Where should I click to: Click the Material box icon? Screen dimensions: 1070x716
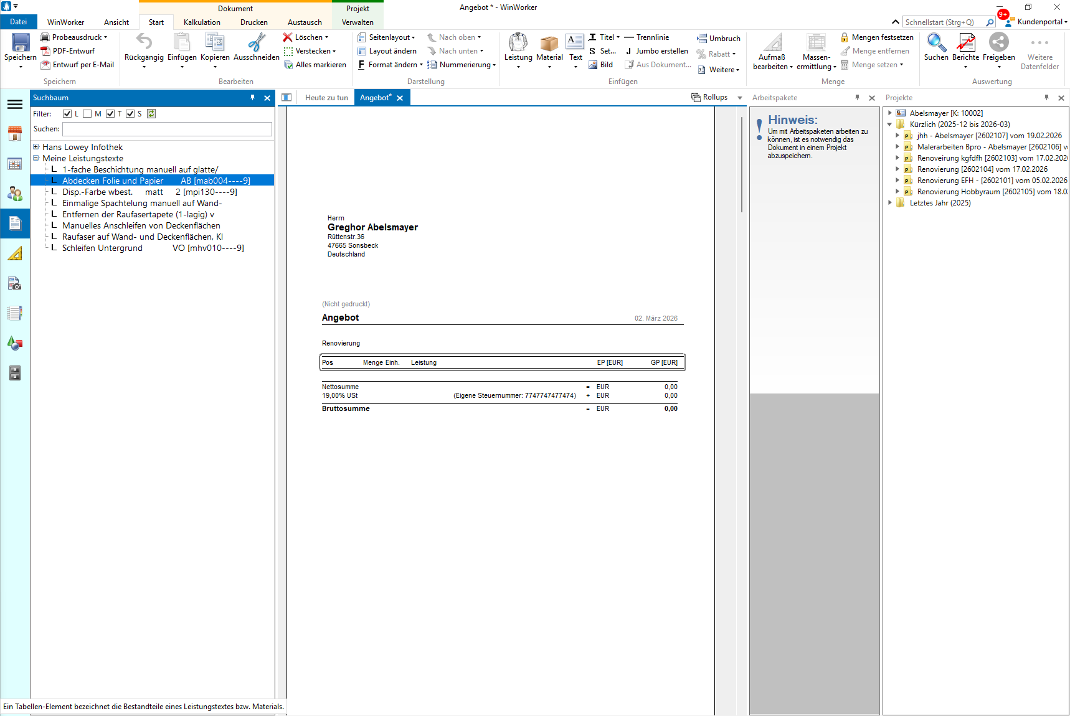[x=549, y=44]
